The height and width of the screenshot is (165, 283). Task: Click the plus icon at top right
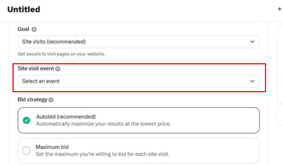(279, 9)
